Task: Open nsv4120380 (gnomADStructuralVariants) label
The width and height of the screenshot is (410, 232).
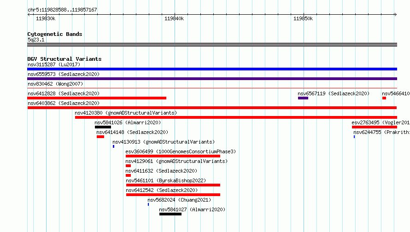Action: coord(126,113)
